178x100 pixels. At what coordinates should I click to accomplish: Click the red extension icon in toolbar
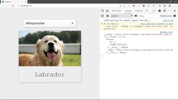point(144,6)
